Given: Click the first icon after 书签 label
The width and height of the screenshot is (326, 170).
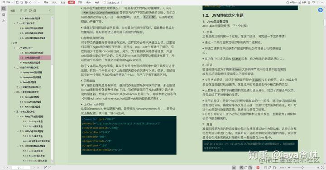Looking at the screenshot, I should pyautogui.click(x=21, y=10).
